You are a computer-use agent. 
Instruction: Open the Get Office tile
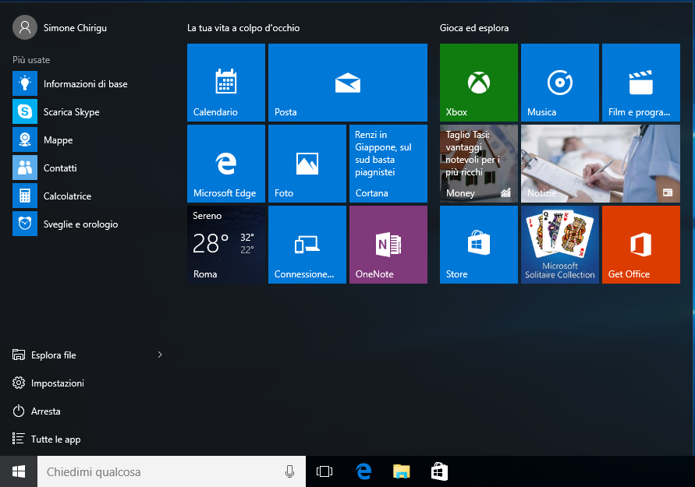click(x=641, y=245)
